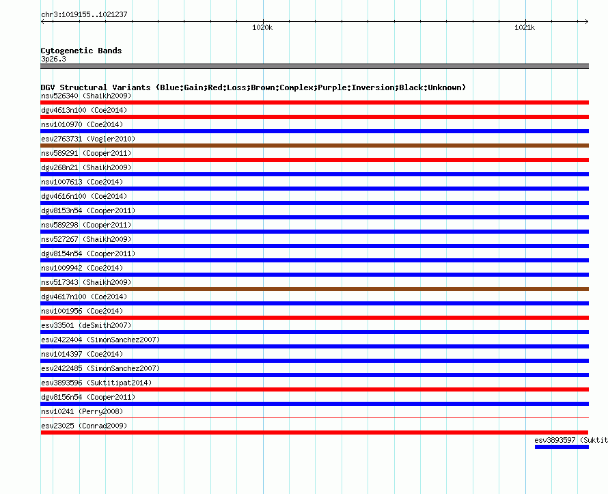Click the esv2422404 (SimonSanchez2007) label

[x=100, y=340]
